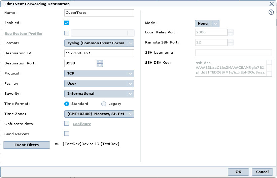Check the Send Packet checkbox
This screenshot has width=277, height=178.
(67, 133)
